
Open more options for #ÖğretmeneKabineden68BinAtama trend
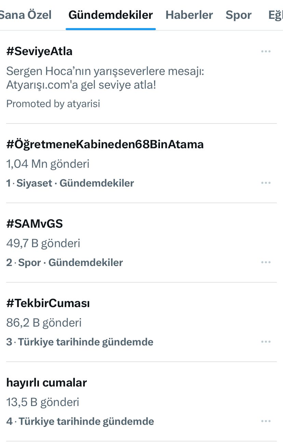click(266, 183)
